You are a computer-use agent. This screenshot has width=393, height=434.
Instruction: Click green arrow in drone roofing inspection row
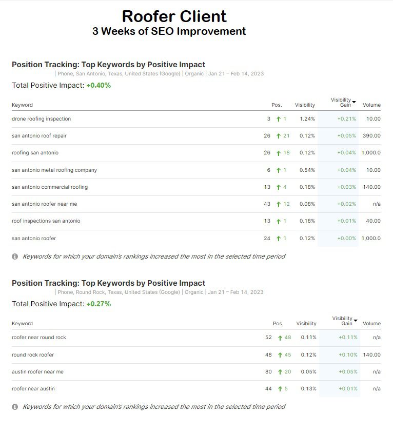pyautogui.click(x=278, y=119)
